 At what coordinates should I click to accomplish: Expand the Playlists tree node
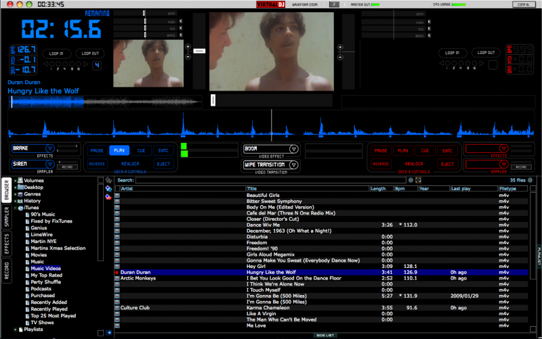click(x=15, y=330)
